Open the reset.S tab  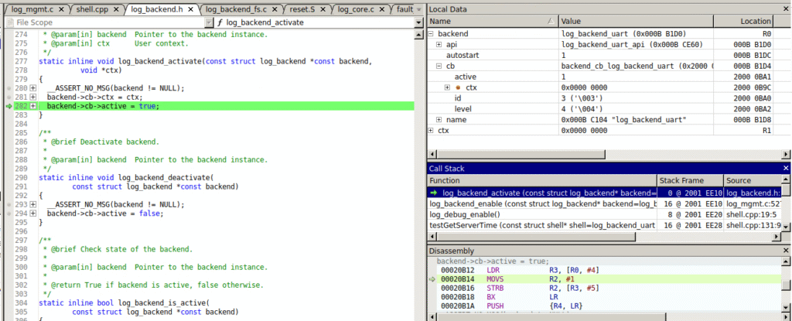303,9
